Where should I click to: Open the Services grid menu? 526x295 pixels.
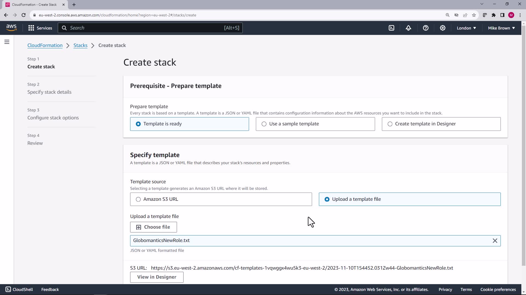[x=40, y=28]
